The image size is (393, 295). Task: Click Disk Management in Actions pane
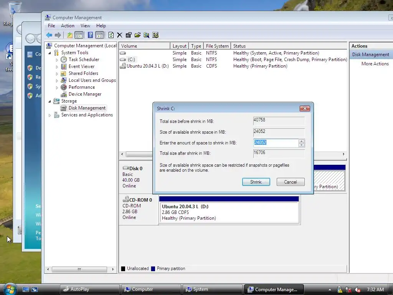[370, 55]
